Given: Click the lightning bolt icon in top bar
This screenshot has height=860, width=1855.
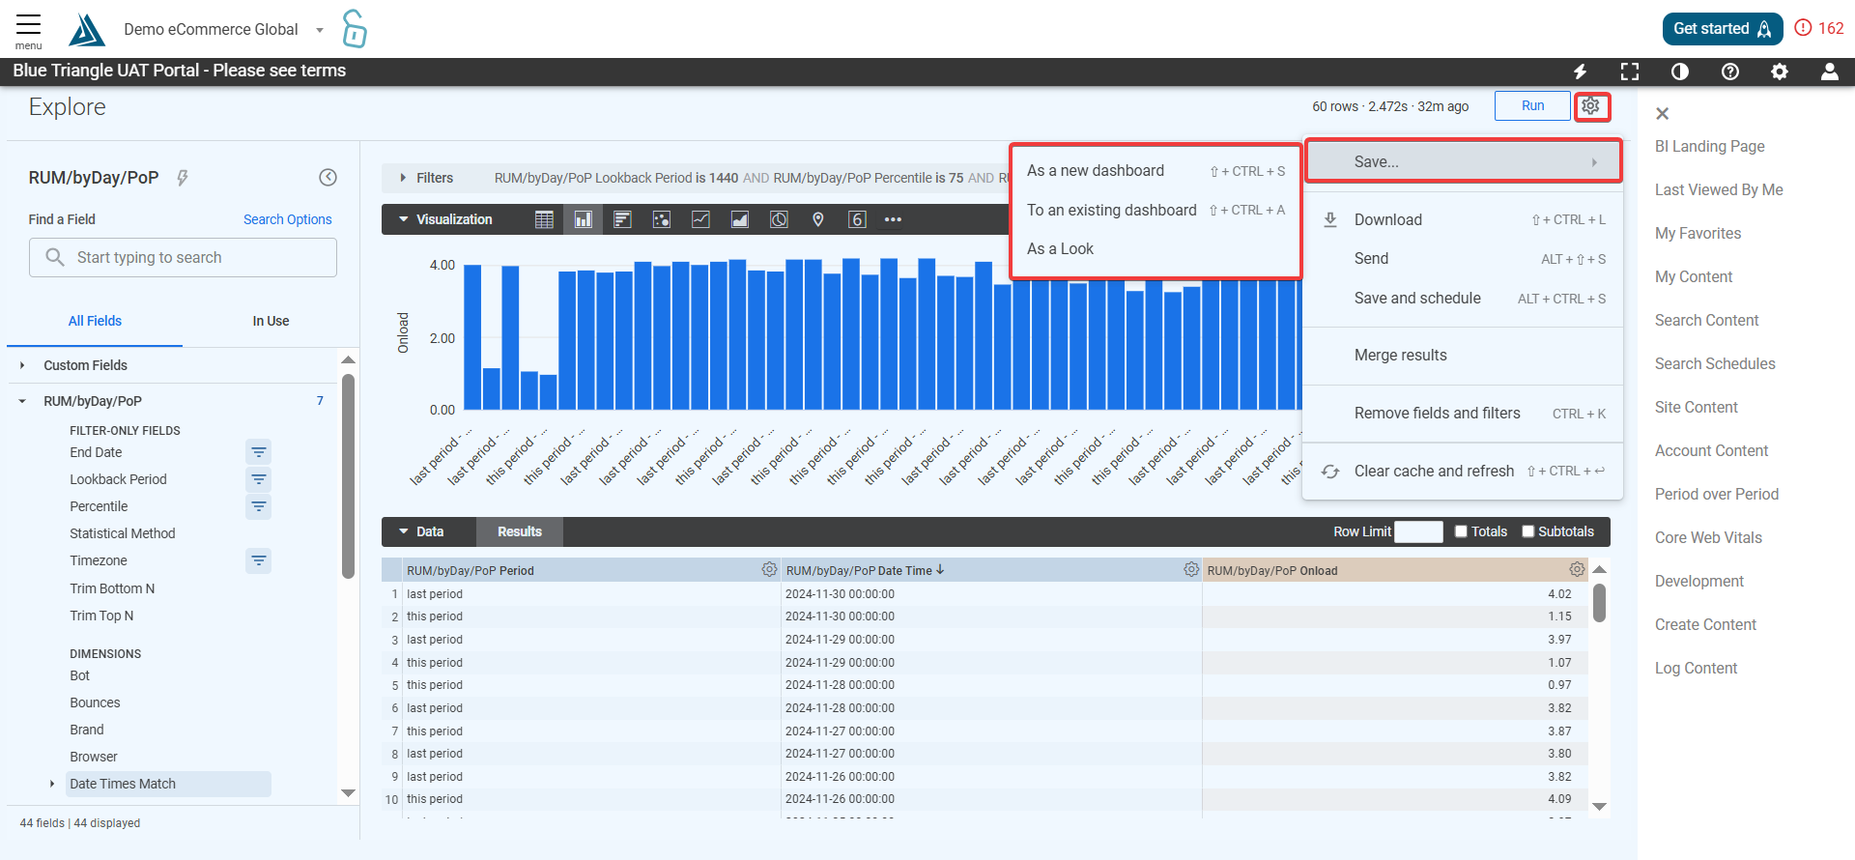Looking at the screenshot, I should coord(1581,72).
